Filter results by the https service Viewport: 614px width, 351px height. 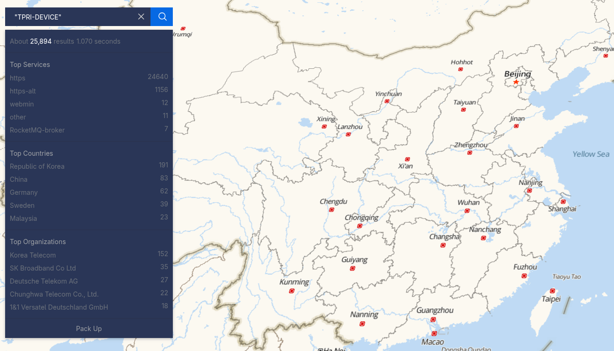point(17,78)
